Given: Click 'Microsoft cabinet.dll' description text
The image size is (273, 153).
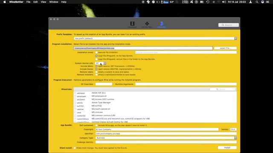Looking at the screenshot, I should pyautogui.click(x=101, y=109).
